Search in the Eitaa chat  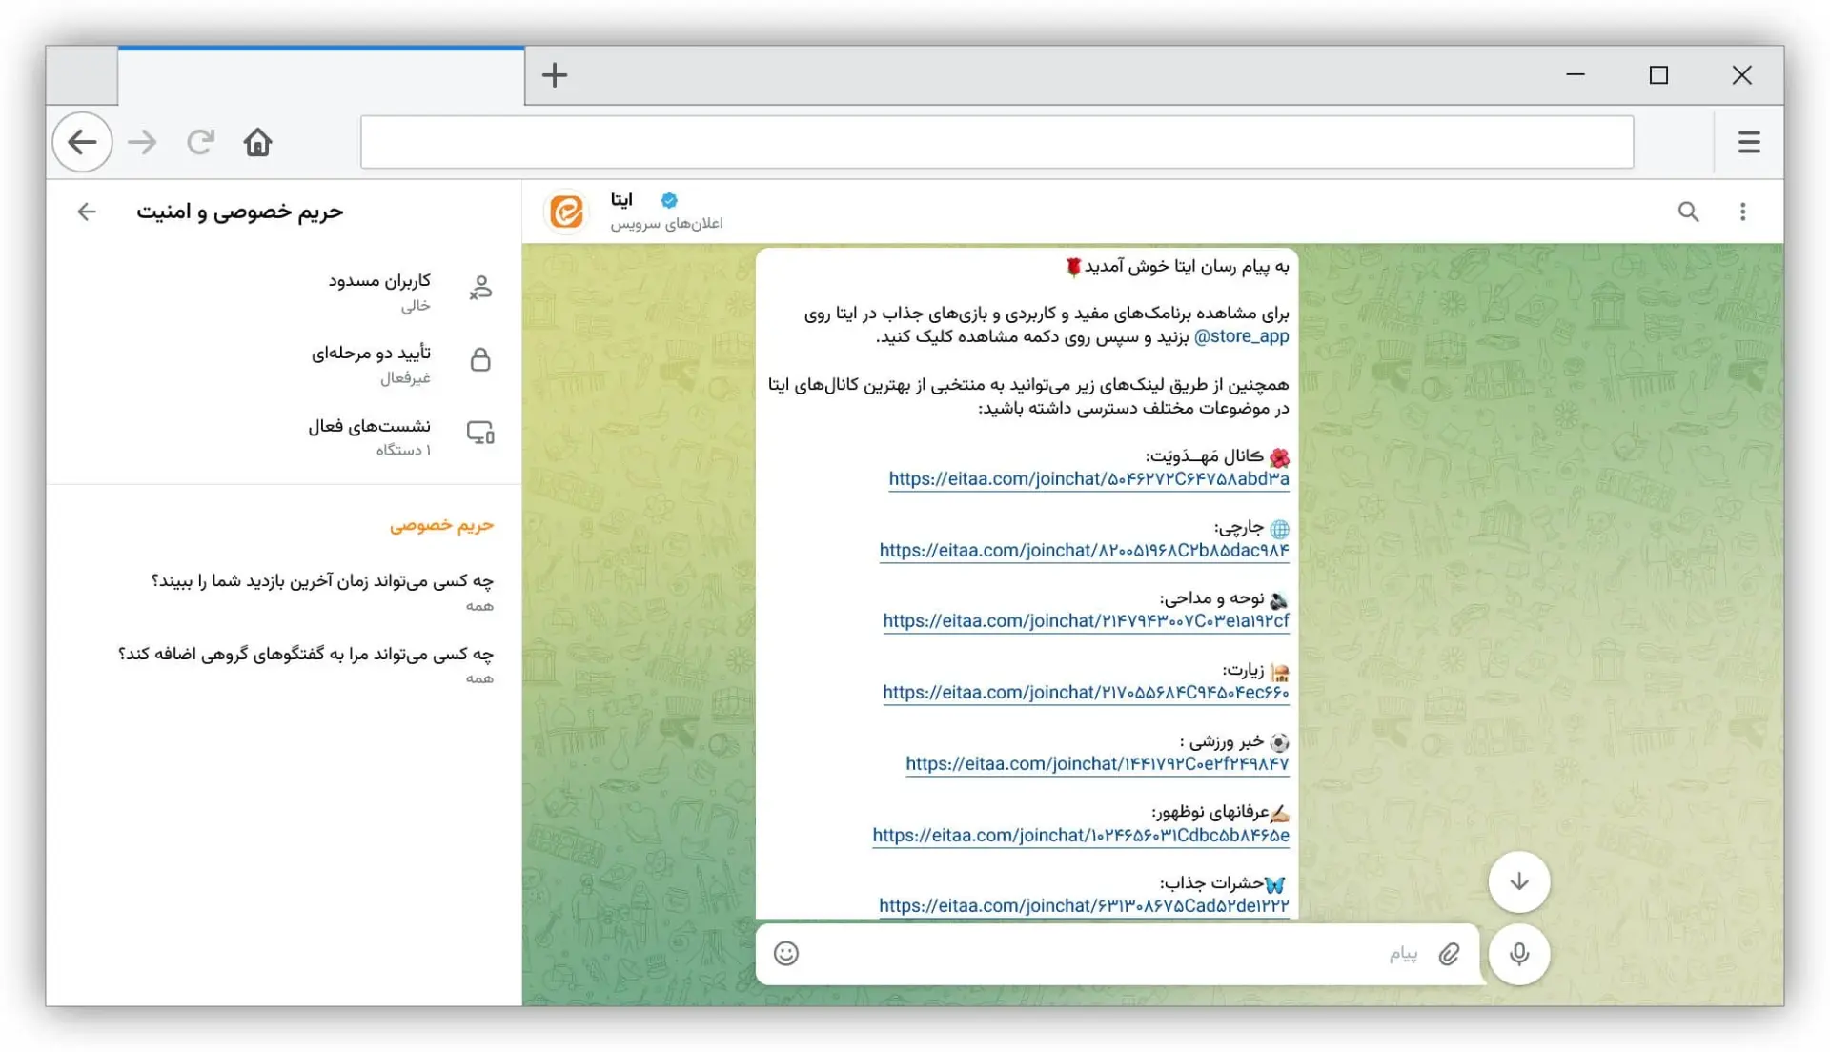tap(1688, 212)
